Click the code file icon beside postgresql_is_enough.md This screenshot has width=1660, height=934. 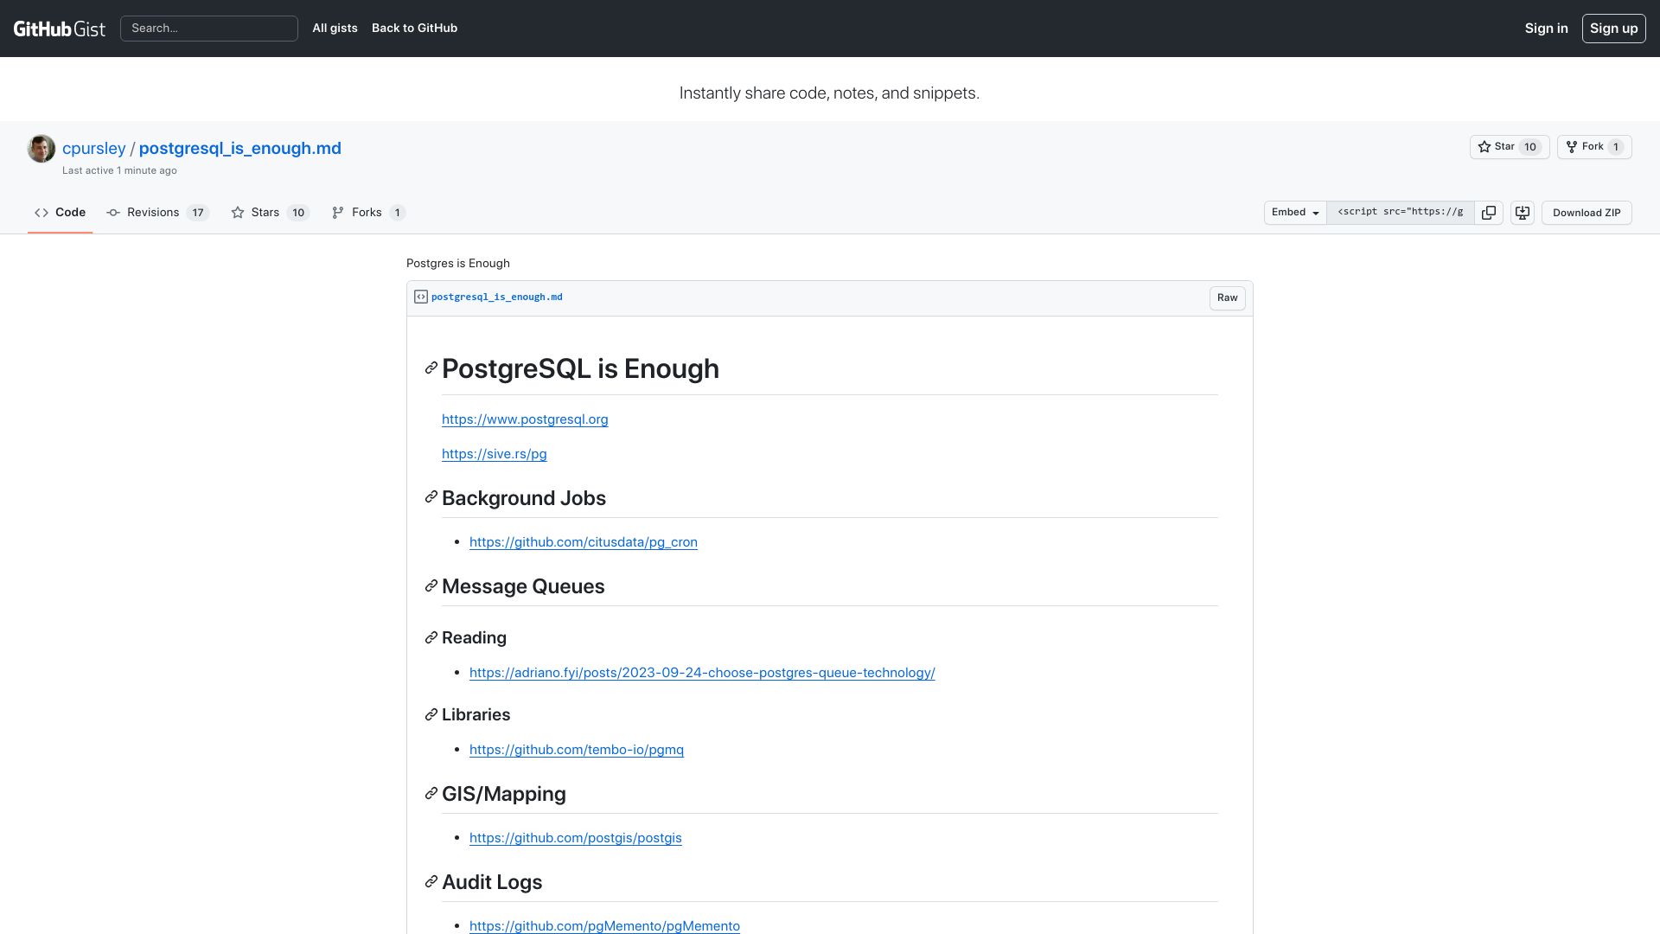coord(421,297)
